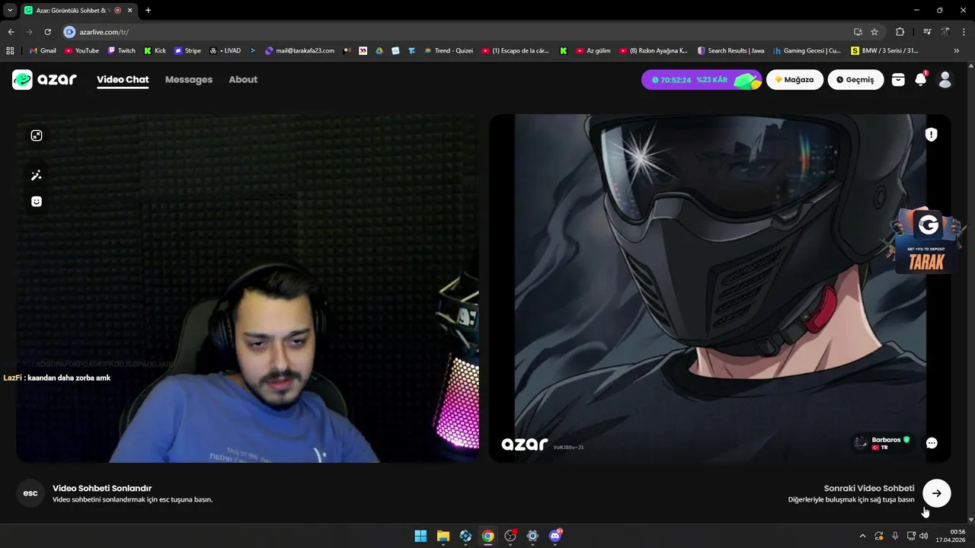Click the Barbaros partner video feed
This screenshot has height=548, width=975.
pos(720,288)
